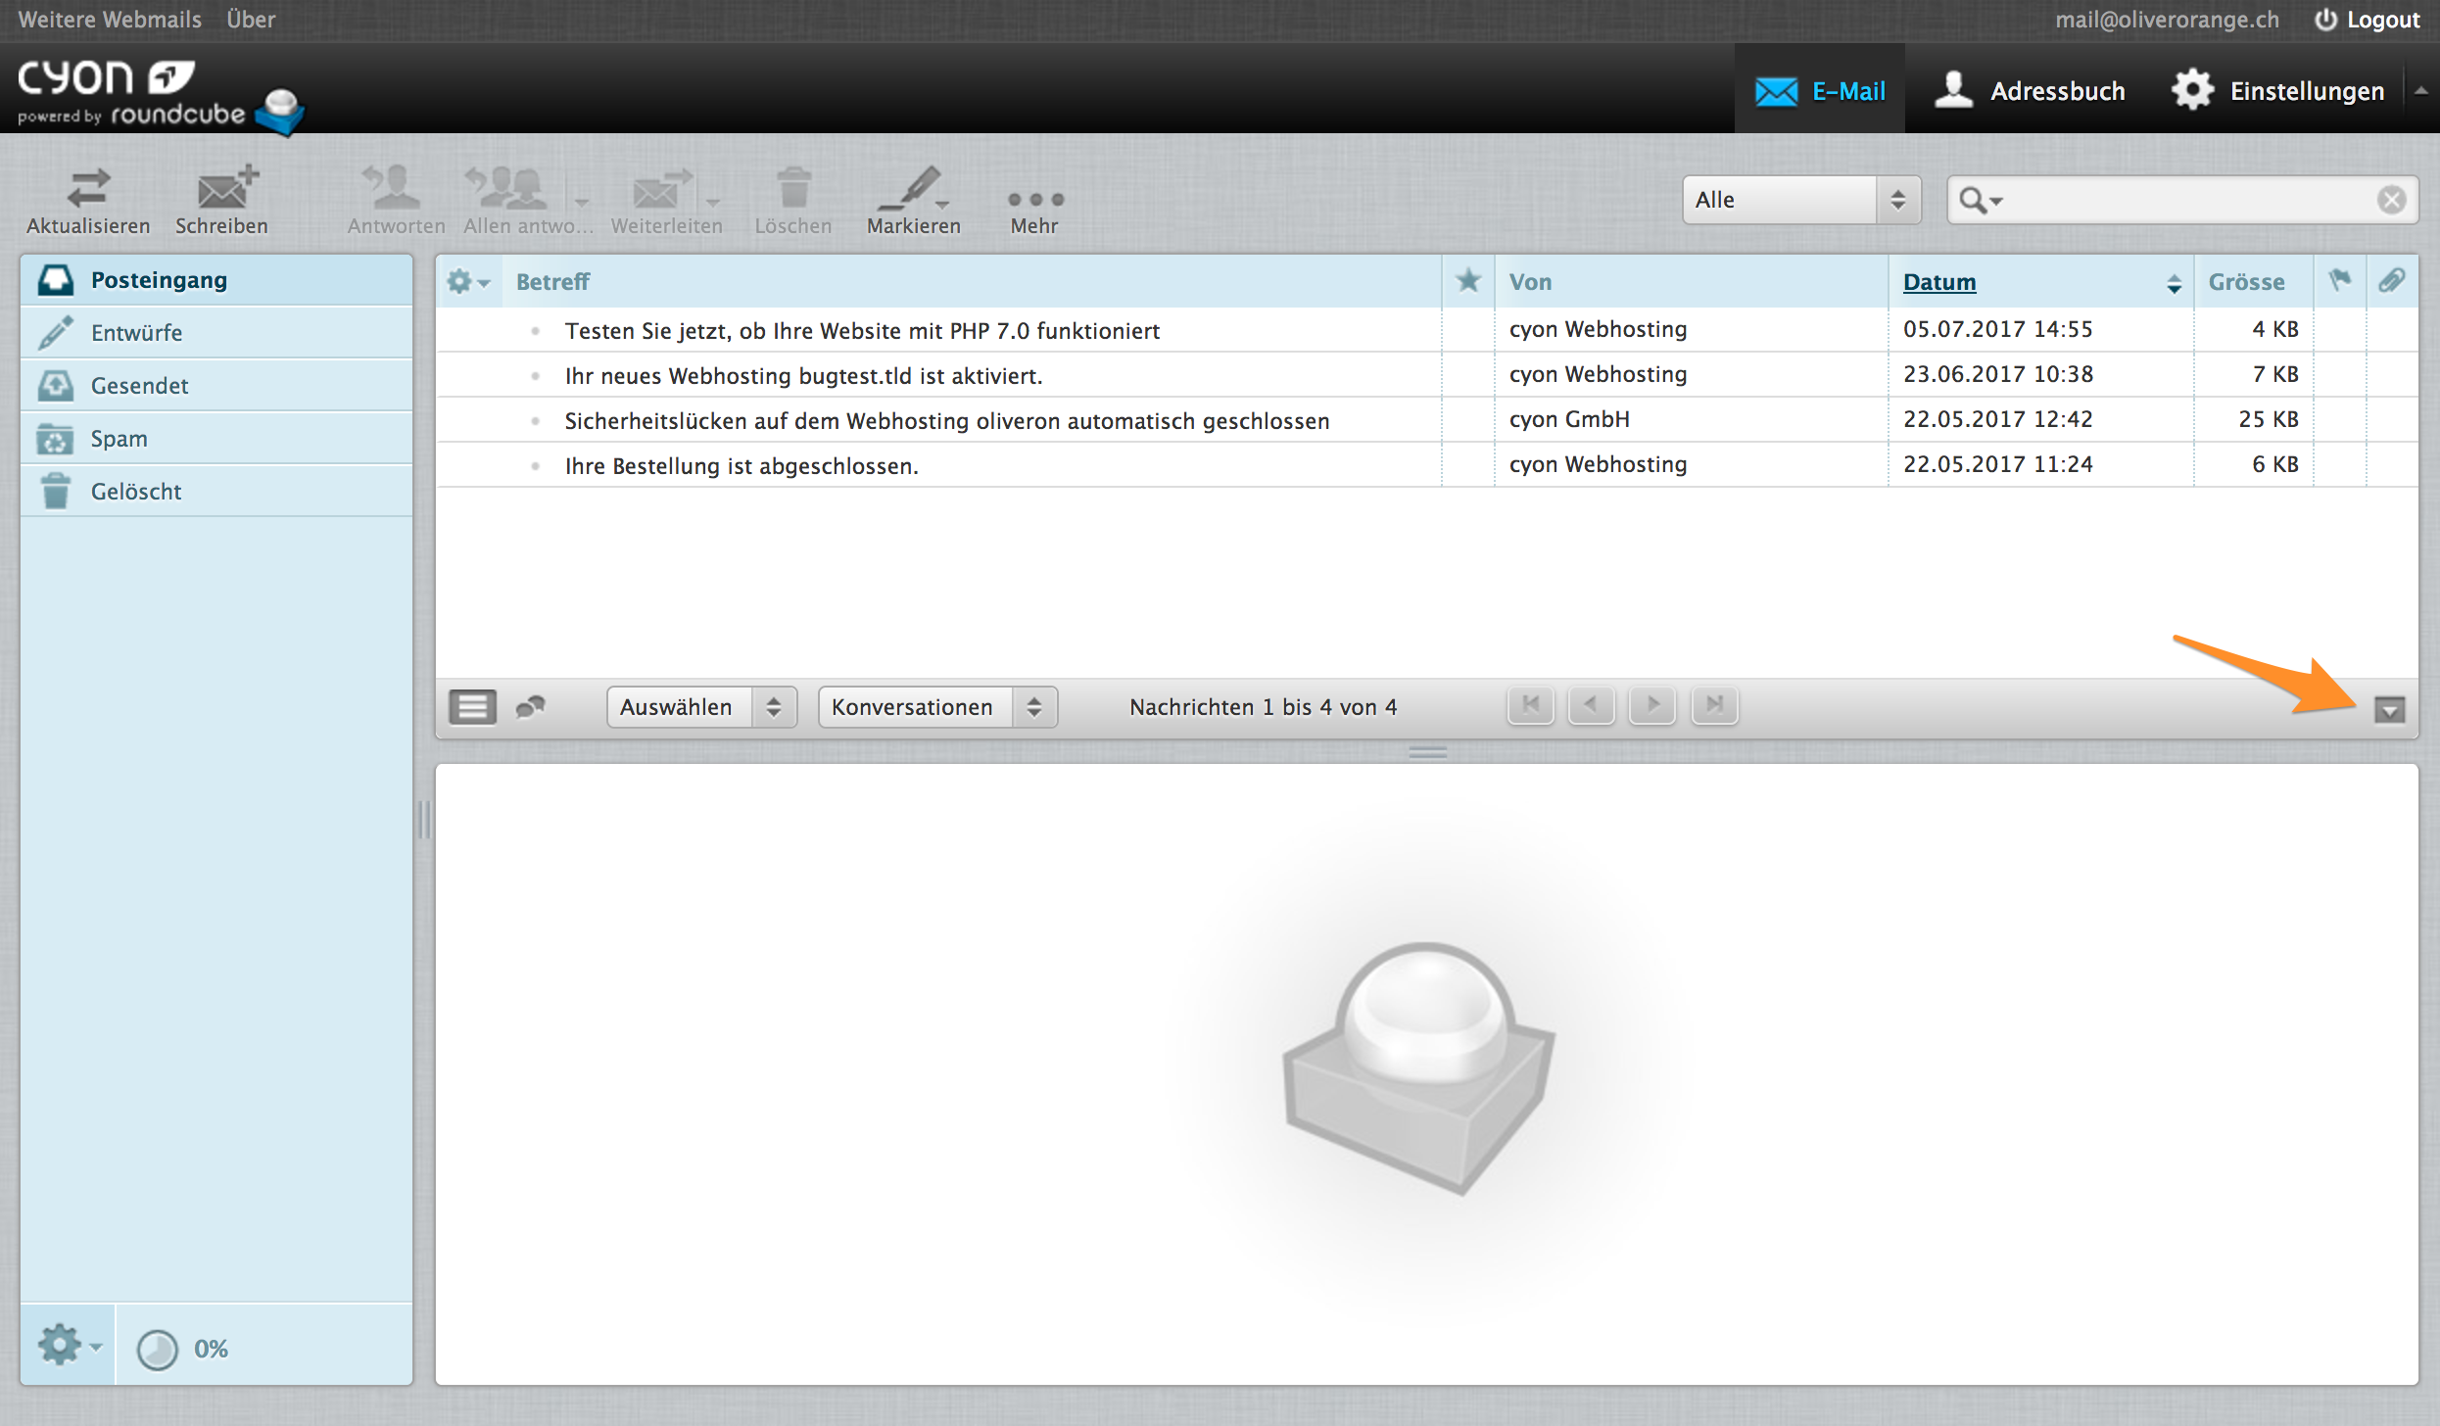Viewport: 2440px width, 1426px height.
Task: Clear search with reset X icon
Action: [x=2391, y=200]
